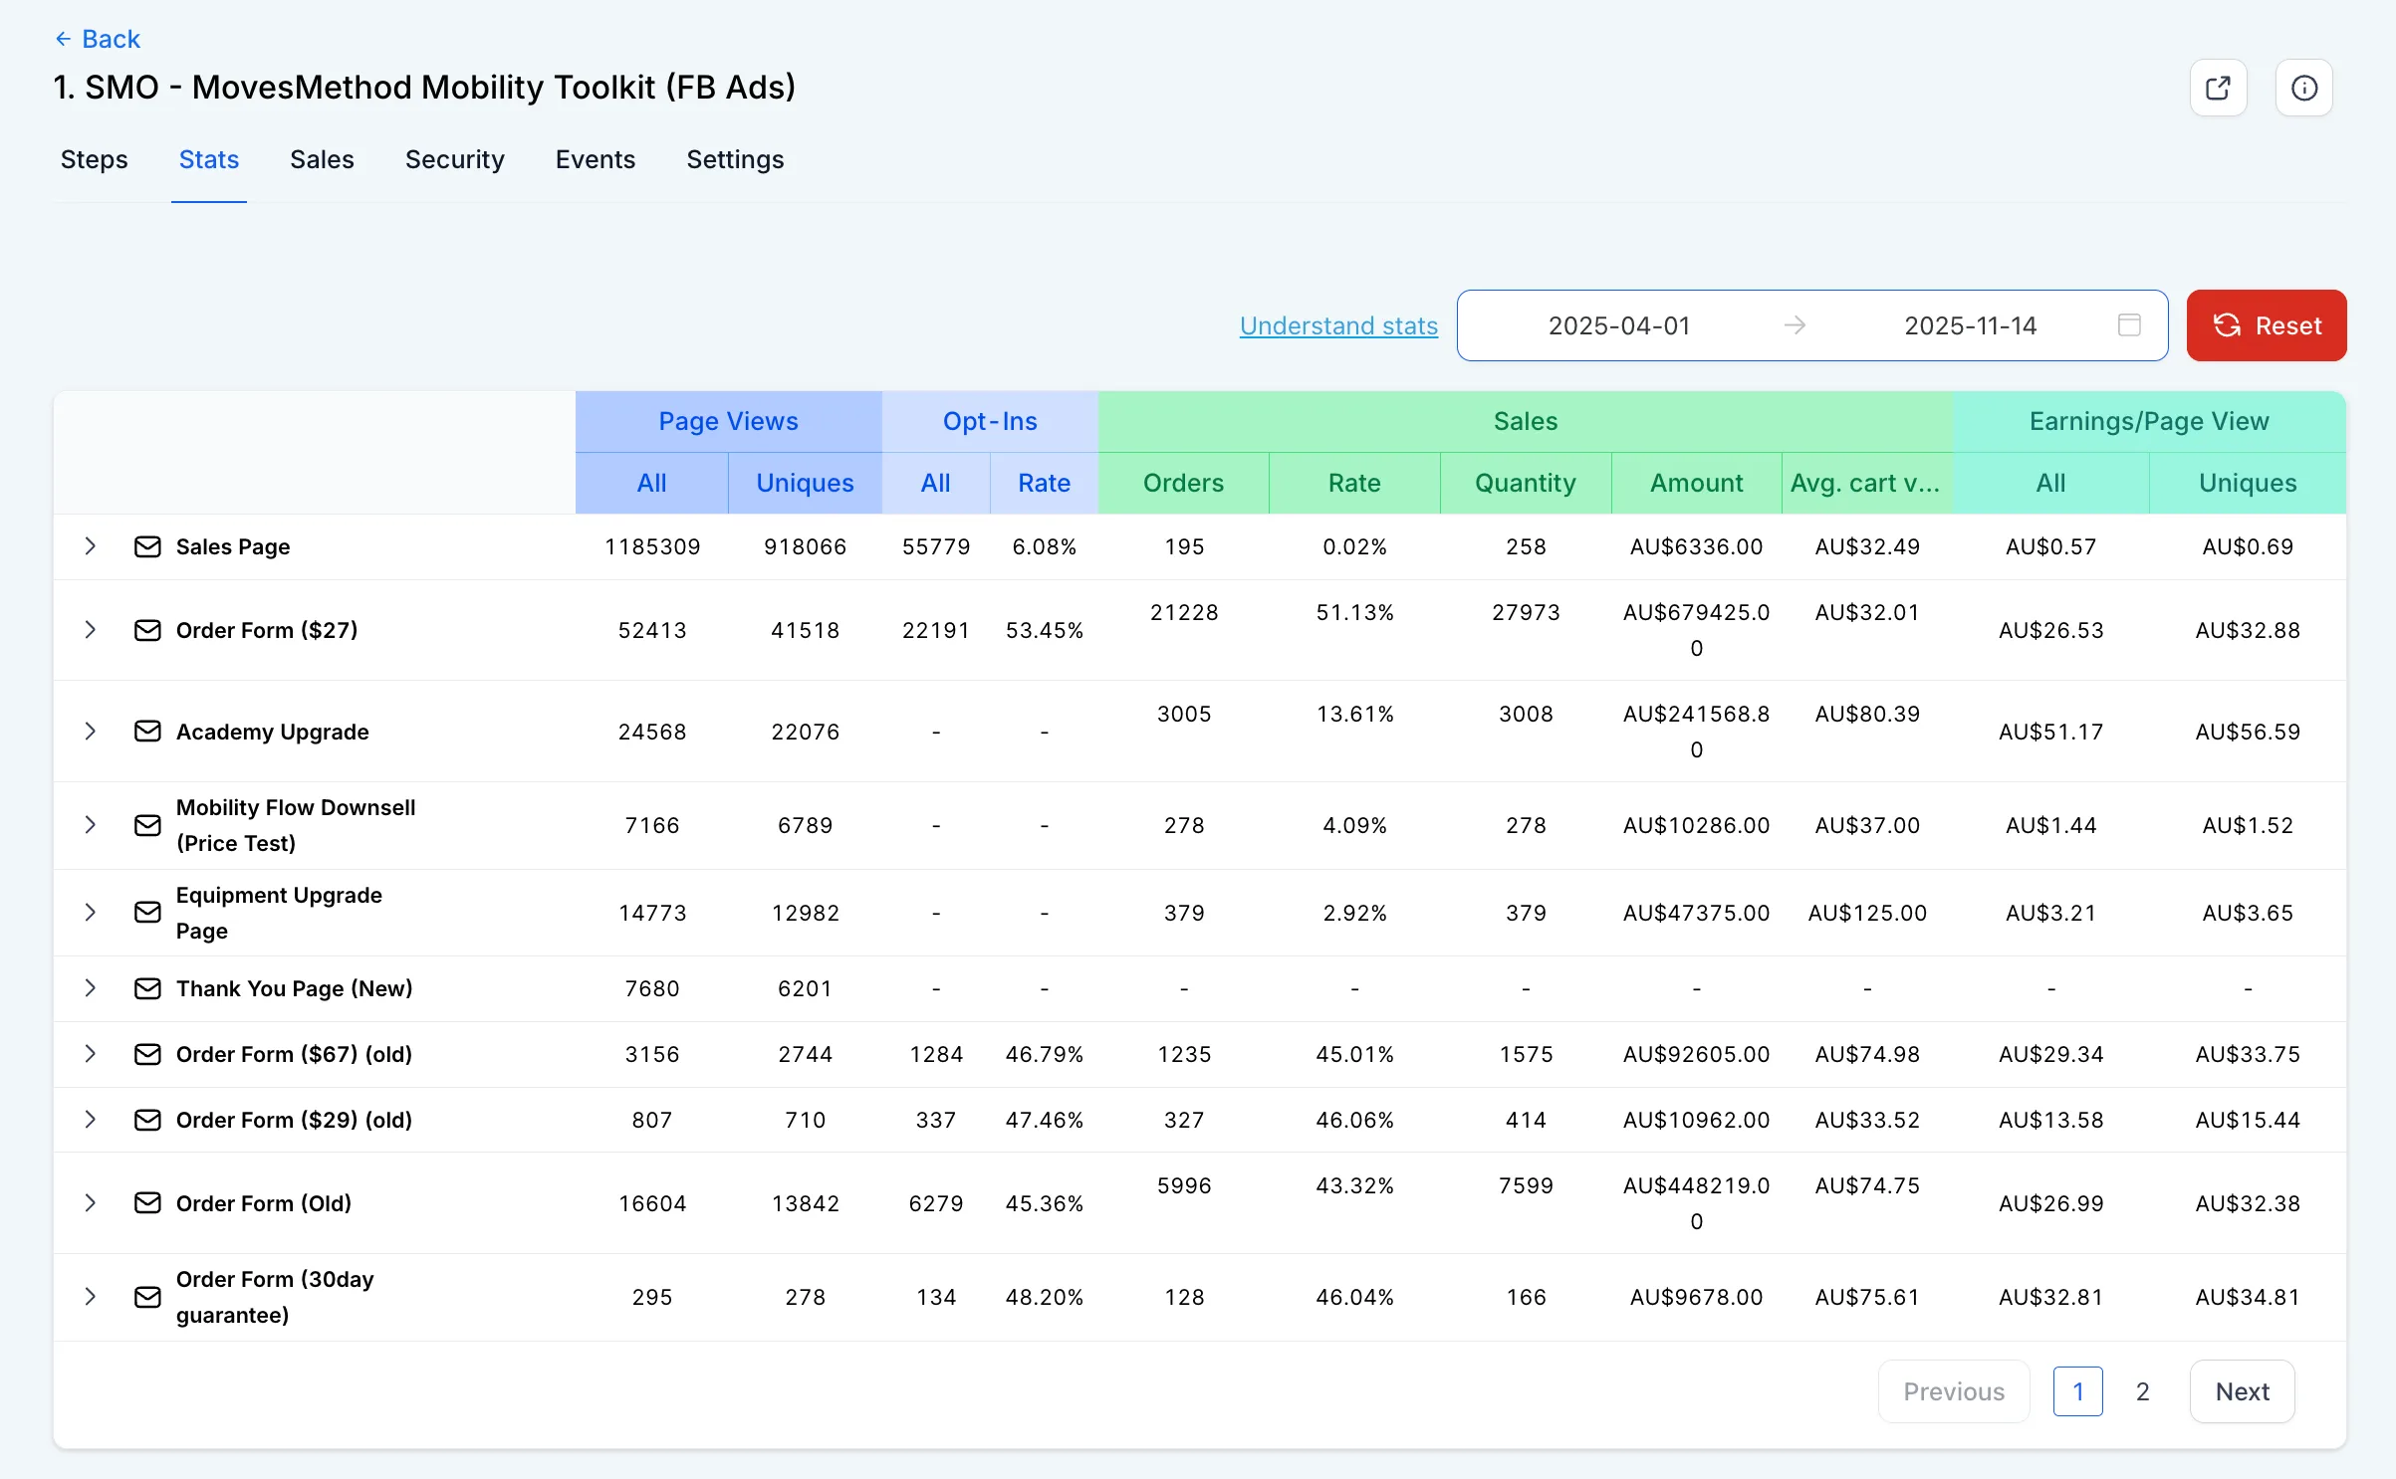This screenshot has height=1479, width=2396.
Task: Click envelope icon for Thank You Page (New)
Action: pos(147,988)
